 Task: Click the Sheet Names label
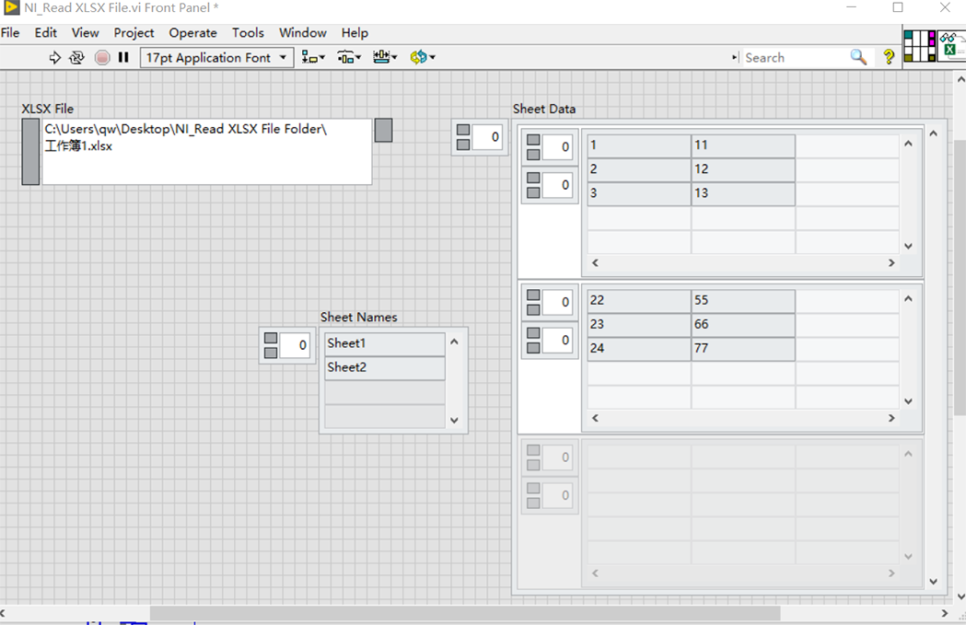pyautogui.click(x=358, y=318)
